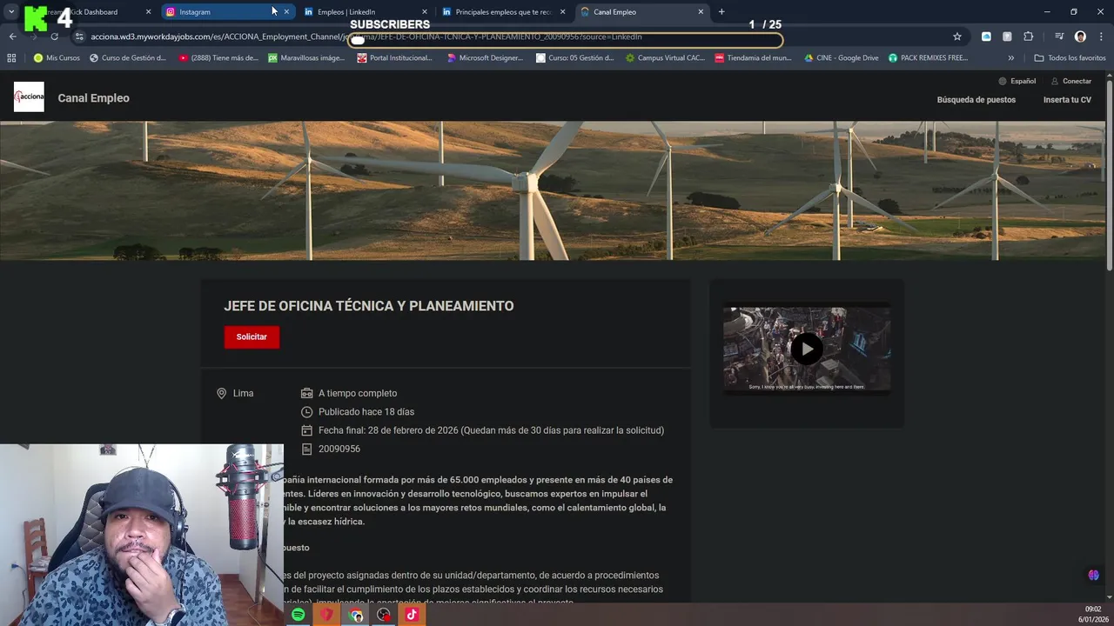Open the media control icon in toolbar
This screenshot has width=1114, height=626.
(1059, 37)
